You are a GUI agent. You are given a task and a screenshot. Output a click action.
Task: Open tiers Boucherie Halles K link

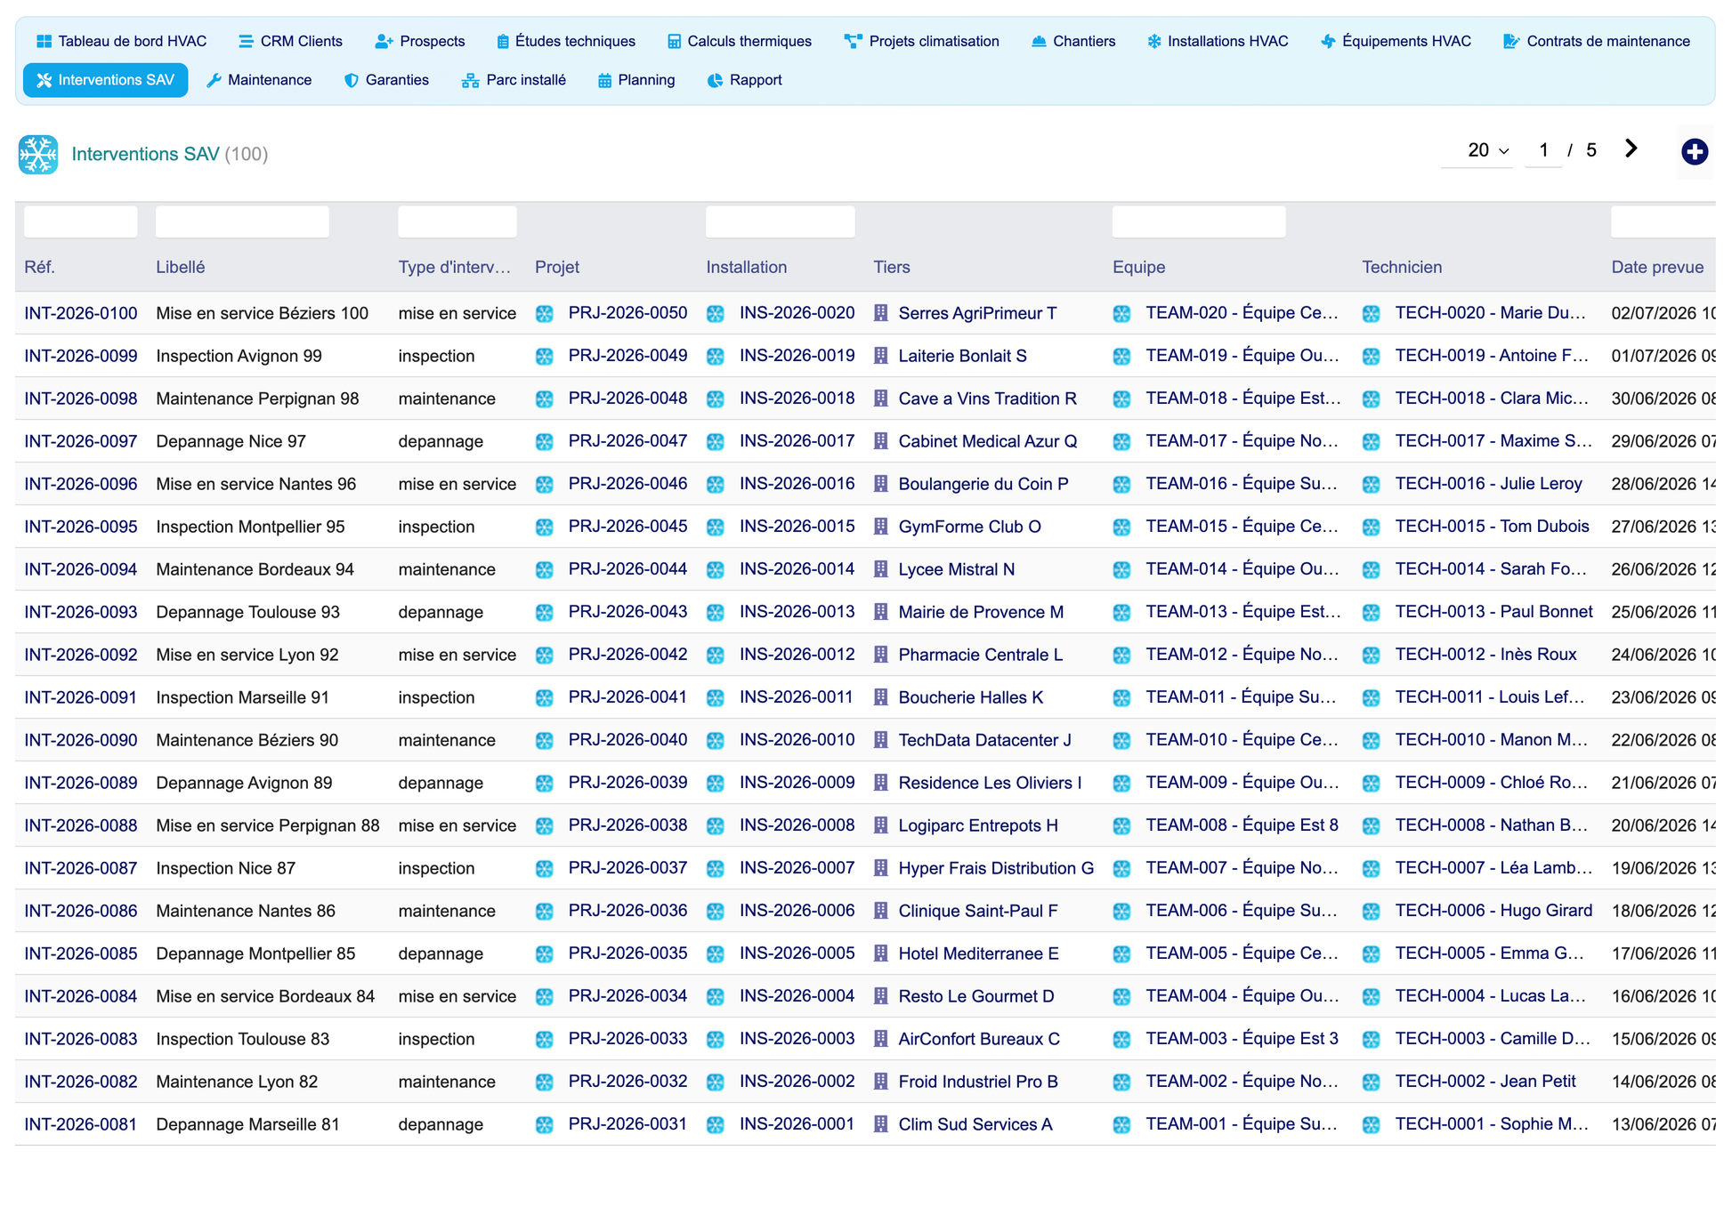tap(970, 697)
